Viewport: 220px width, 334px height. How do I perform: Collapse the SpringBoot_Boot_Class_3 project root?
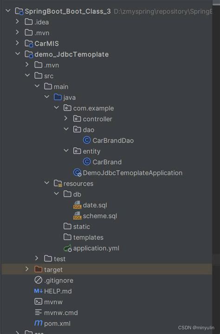click(8, 10)
